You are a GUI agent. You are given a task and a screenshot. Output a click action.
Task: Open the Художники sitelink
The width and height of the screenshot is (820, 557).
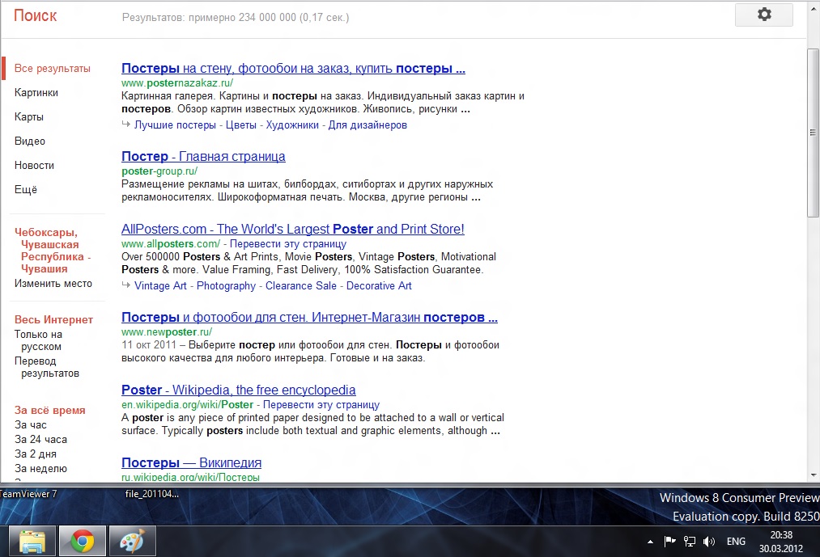click(292, 124)
